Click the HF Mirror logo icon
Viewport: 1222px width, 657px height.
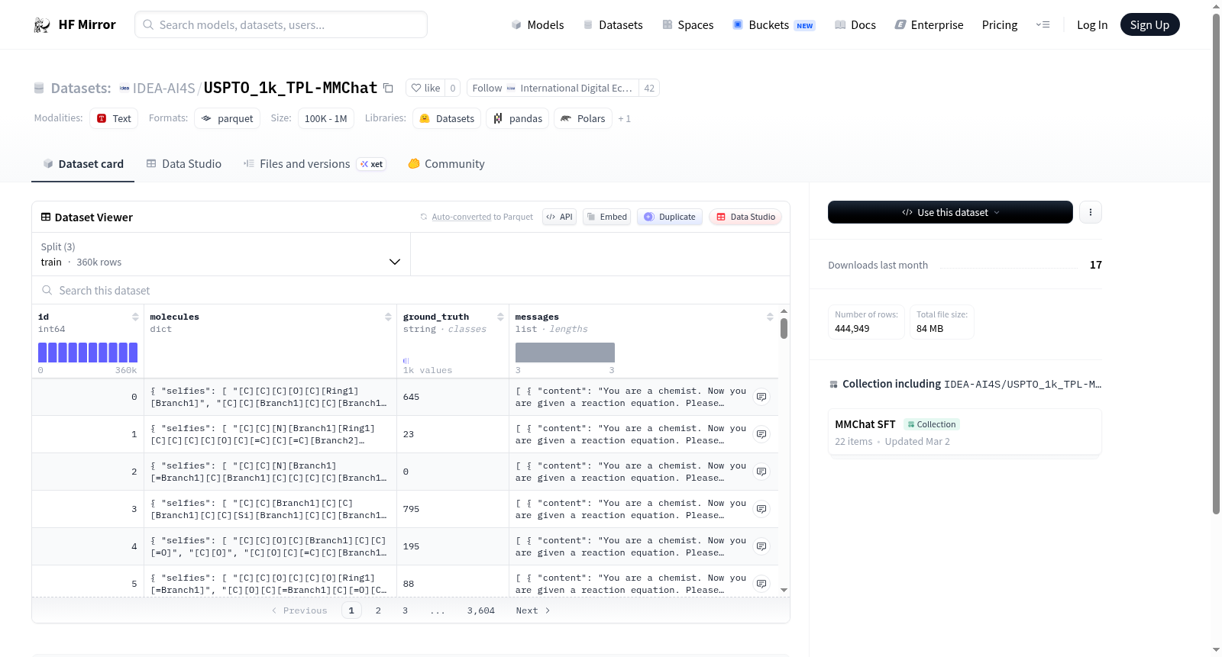(42, 25)
